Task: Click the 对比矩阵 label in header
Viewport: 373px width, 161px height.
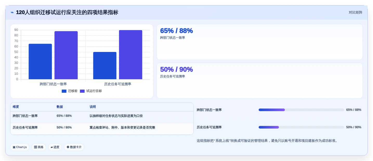Action: 355,12
